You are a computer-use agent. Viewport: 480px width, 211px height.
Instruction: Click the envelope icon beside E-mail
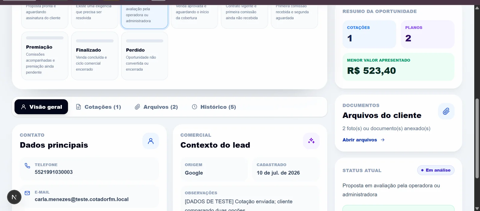tap(27, 193)
